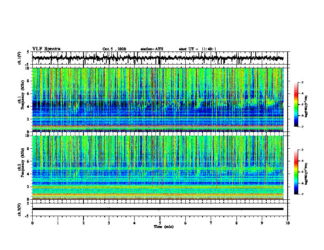This screenshot has height=250, width=324.
Task: Click time axis tick label '10'
Action: point(288,223)
